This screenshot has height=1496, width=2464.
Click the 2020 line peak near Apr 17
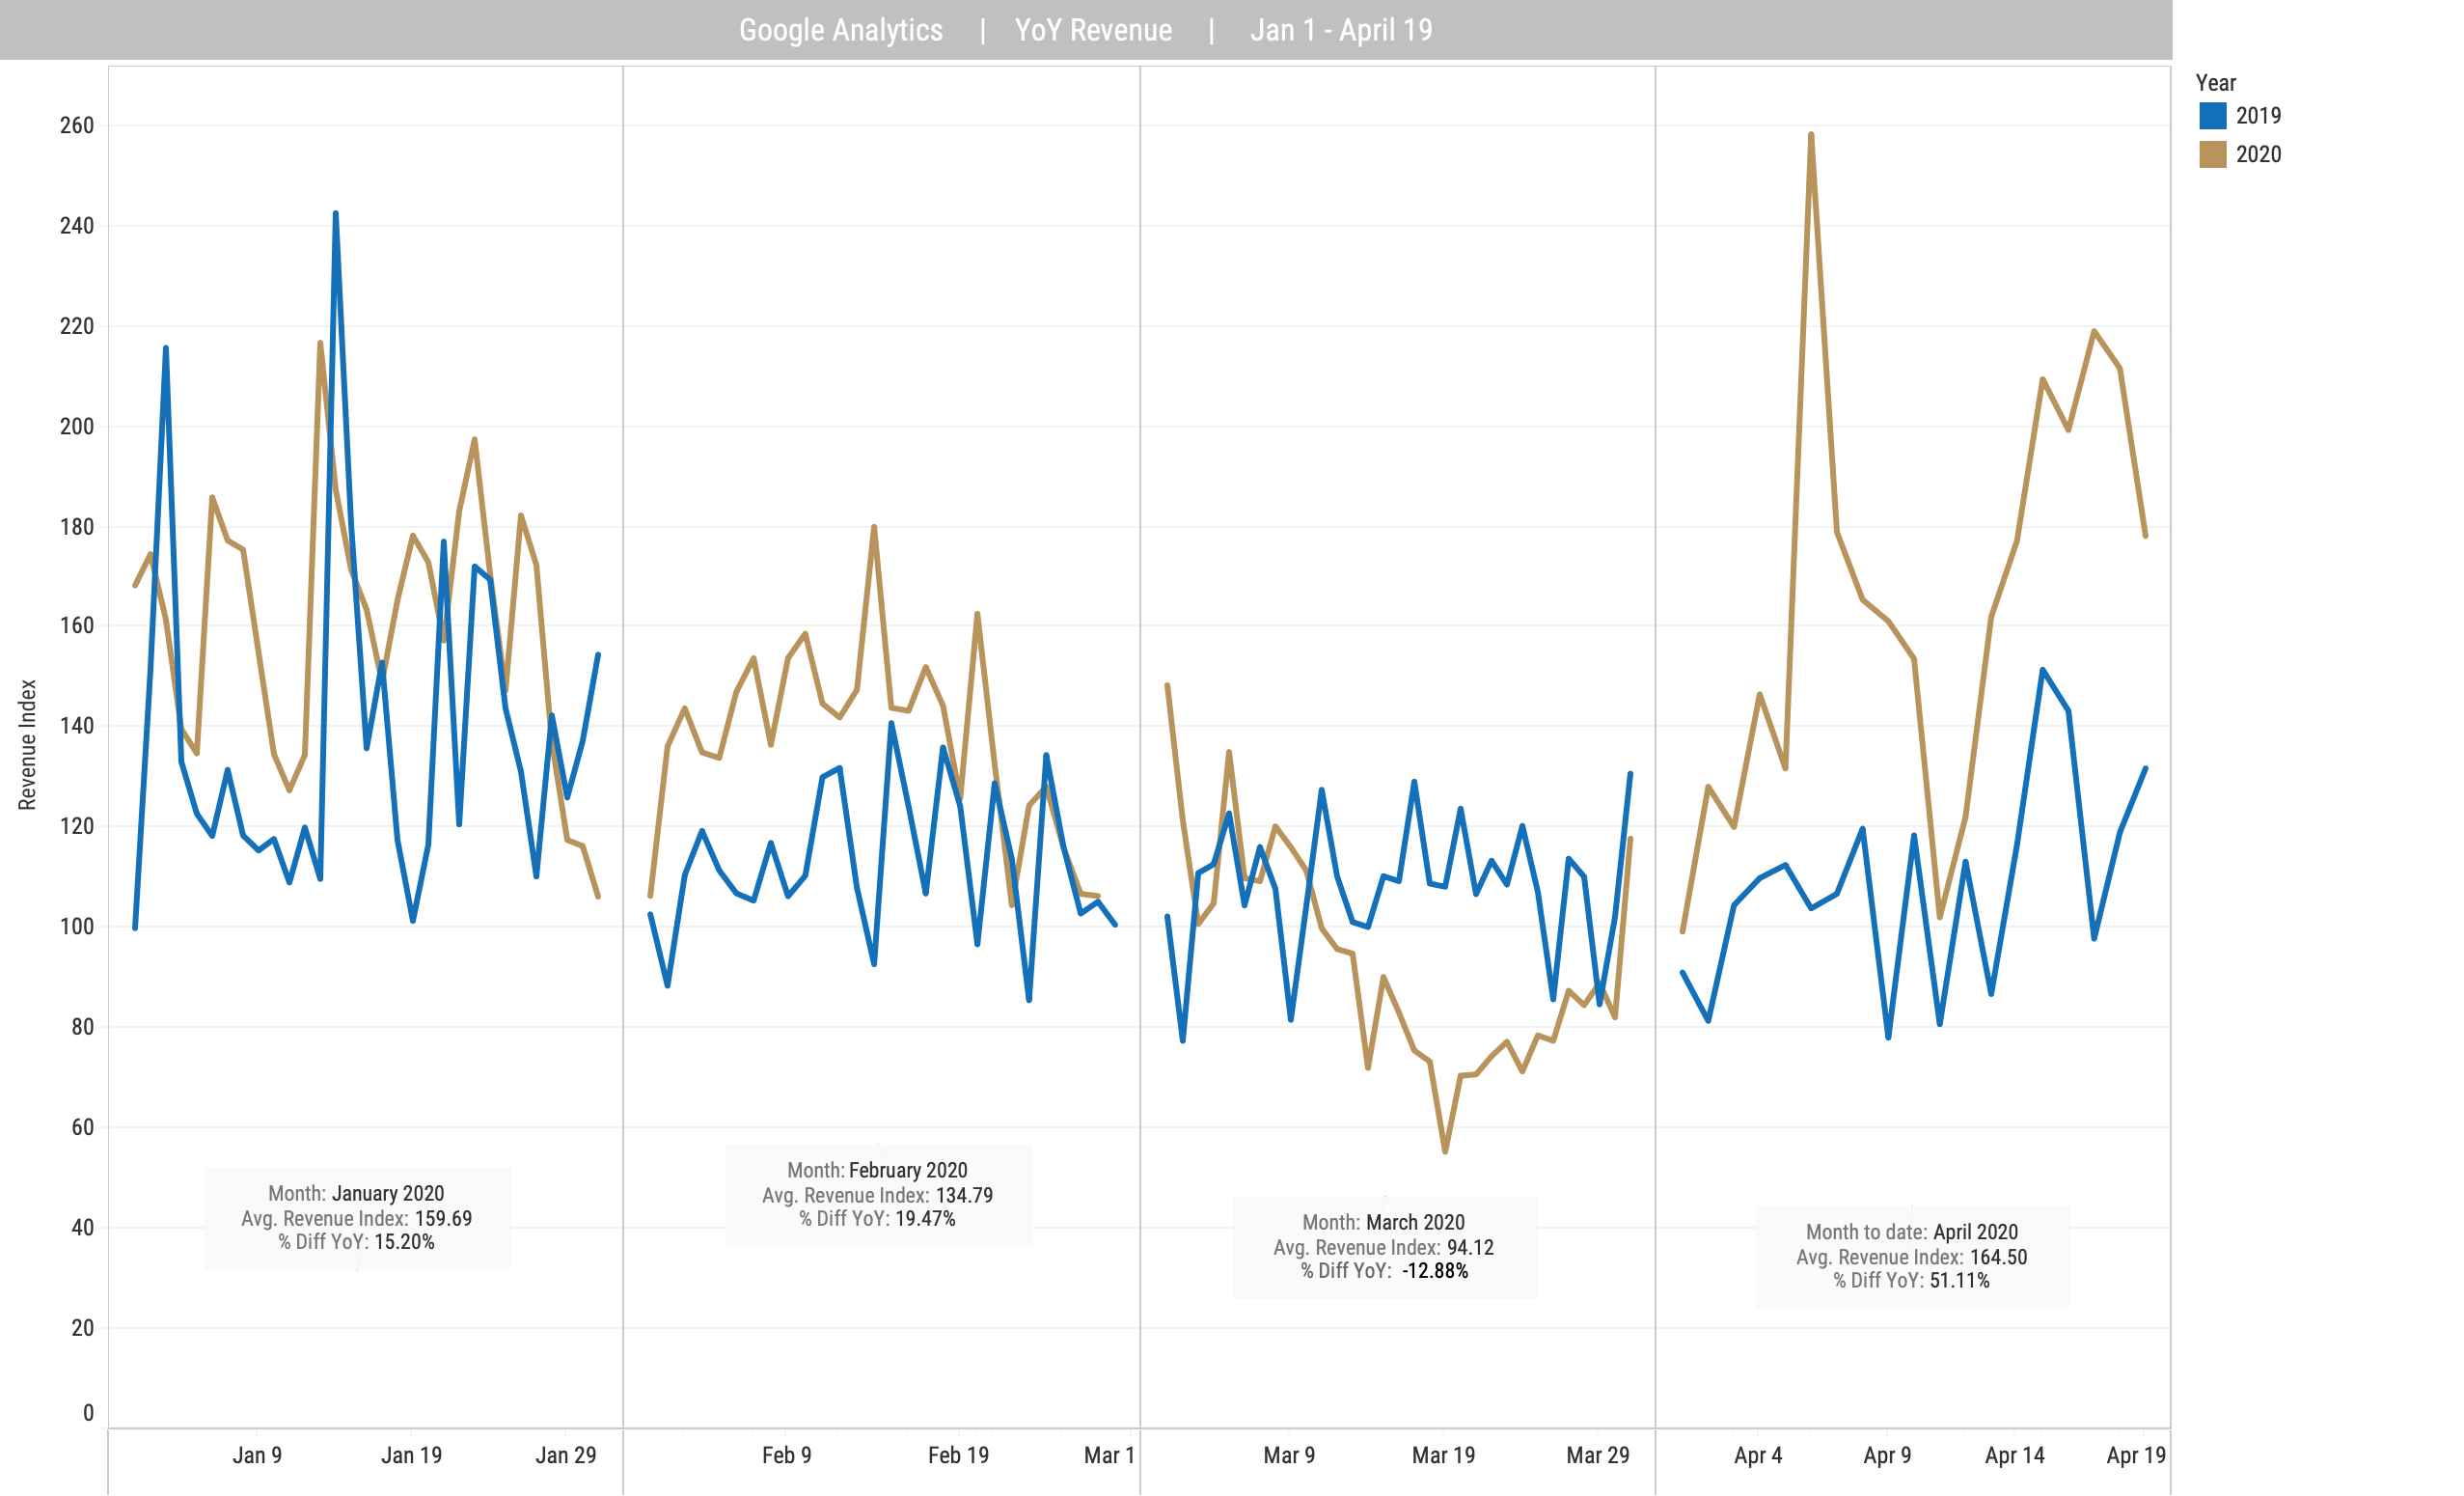point(2094,331)
